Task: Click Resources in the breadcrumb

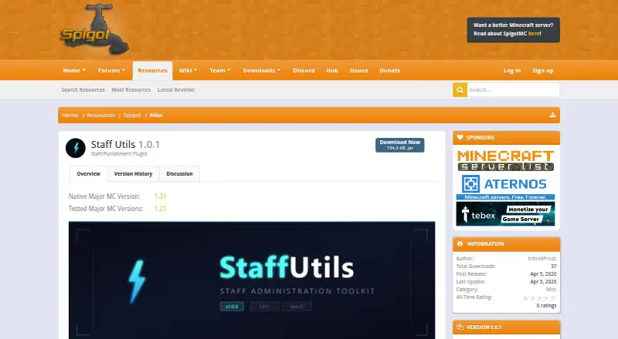Action: [x=101, y=116]
